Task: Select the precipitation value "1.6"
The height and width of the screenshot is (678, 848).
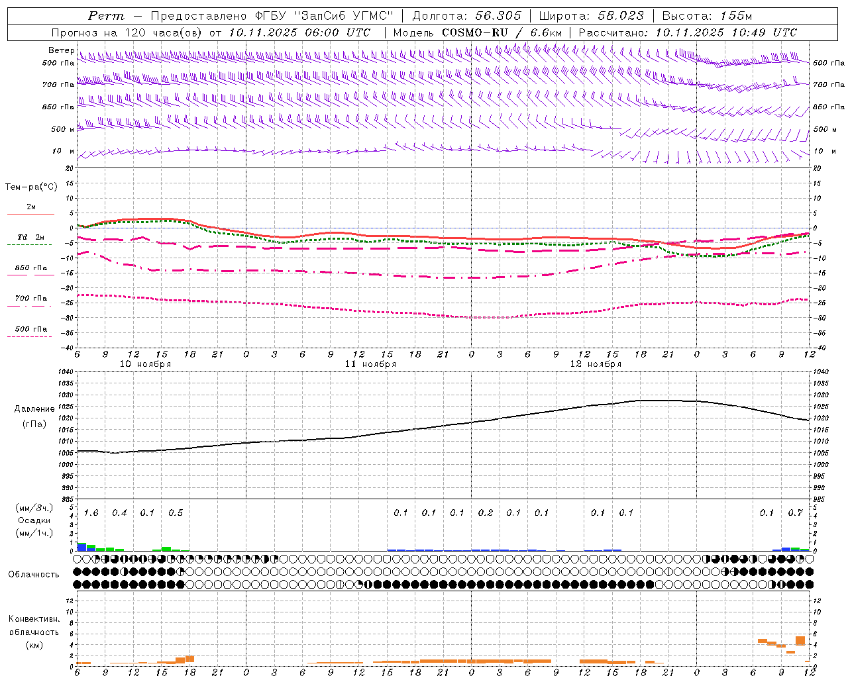Action: [91, 513]
